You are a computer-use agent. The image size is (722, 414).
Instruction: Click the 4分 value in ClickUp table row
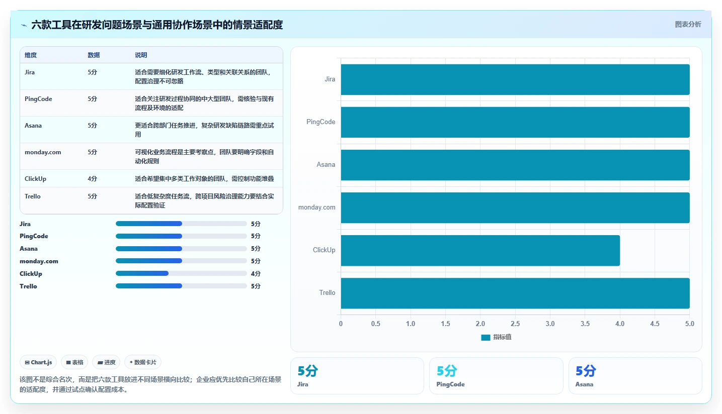92,179
